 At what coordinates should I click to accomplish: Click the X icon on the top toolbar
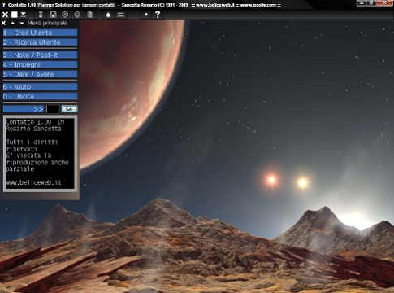[5, 15]
